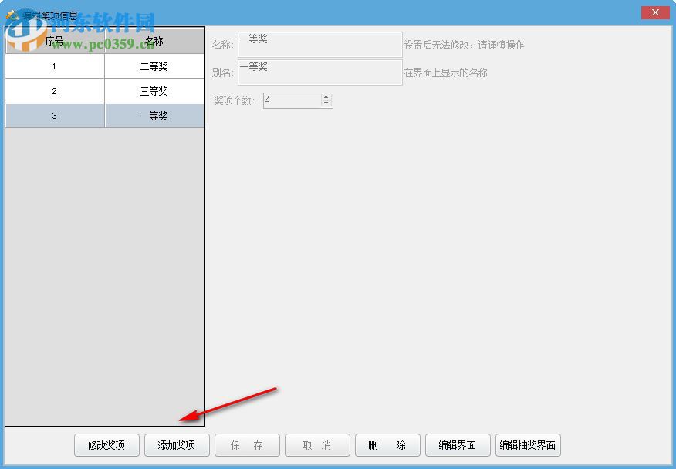676x469 pixels.
Task: Click the 添加奖项 (Add Prize) button
Action: [x=176, y=445]
